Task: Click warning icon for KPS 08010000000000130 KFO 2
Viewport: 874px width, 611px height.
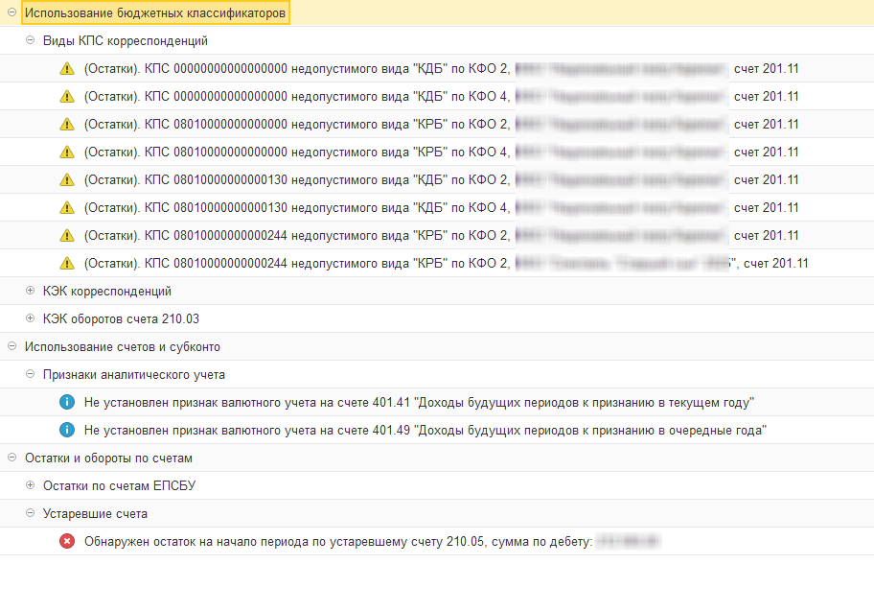Action: click(66, 180)
